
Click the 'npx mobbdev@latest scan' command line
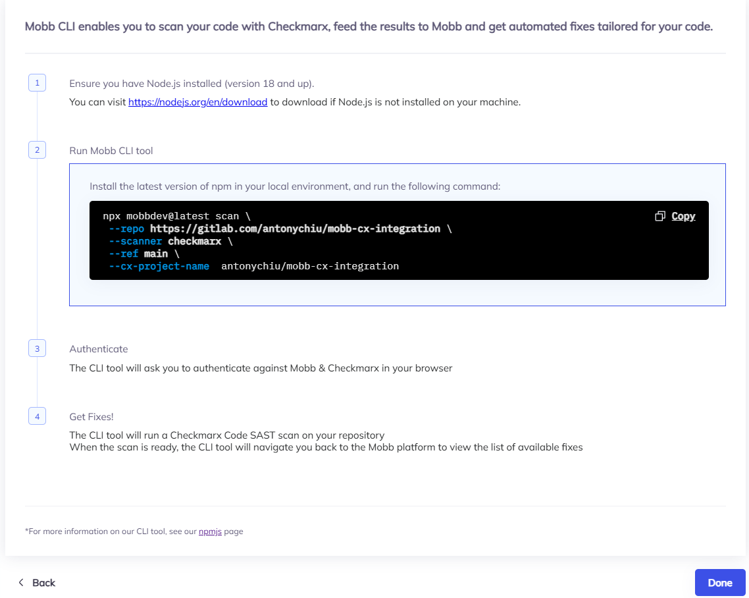[x=171, y=216]
